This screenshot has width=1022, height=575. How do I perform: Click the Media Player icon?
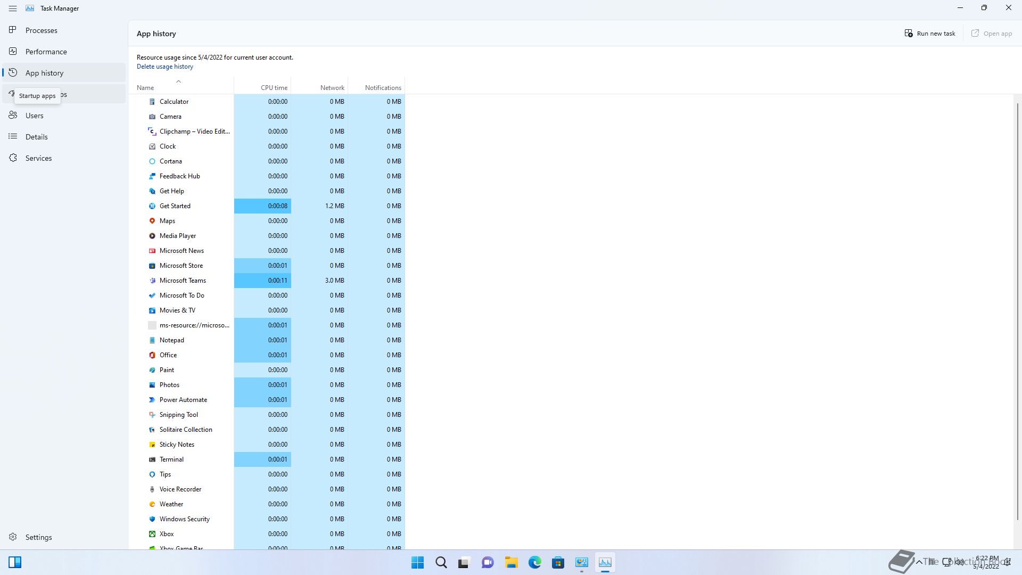click(152, 236)
